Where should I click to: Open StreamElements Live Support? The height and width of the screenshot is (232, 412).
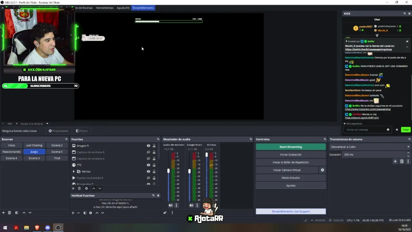pyautogui.click(x=291, y=211)
